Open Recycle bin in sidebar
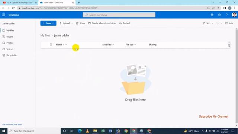The image size is (238, 134). click(x=12, y=55)
